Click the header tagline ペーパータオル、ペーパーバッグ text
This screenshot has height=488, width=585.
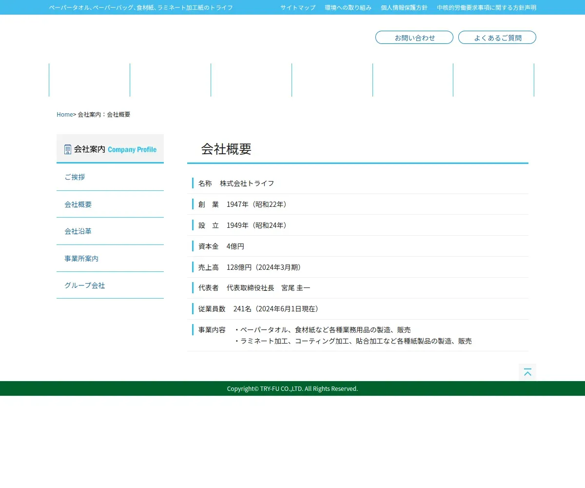pyautogui.click(x=141, y=7)
